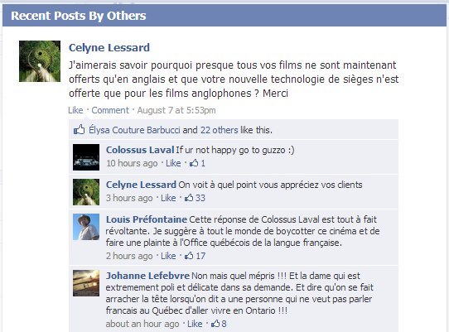Screen dimensions: 449x332
Task: Open Celyne Lessard's large profile picture
Action: point(40,61)
